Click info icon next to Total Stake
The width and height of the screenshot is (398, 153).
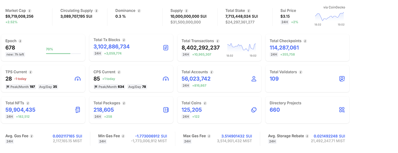coord(249,10)
